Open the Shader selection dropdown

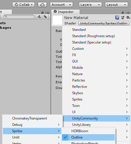(x=104, y=23)
